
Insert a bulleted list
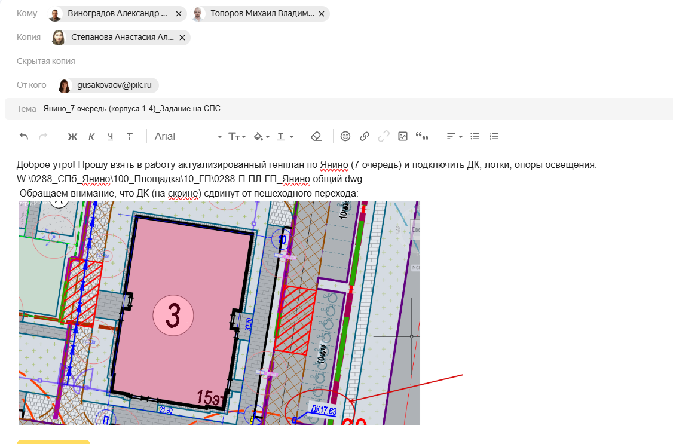click(x=475, y=136)
